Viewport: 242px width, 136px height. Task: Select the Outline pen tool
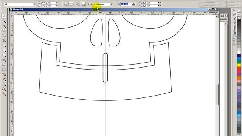tap(4, 84)
